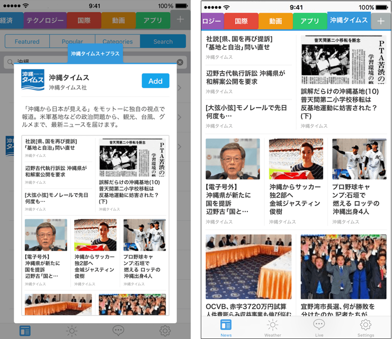The width and height of the screenshot is (392, 339).
Task: Clear the search field with the x icon
Action: coord(180,62)
